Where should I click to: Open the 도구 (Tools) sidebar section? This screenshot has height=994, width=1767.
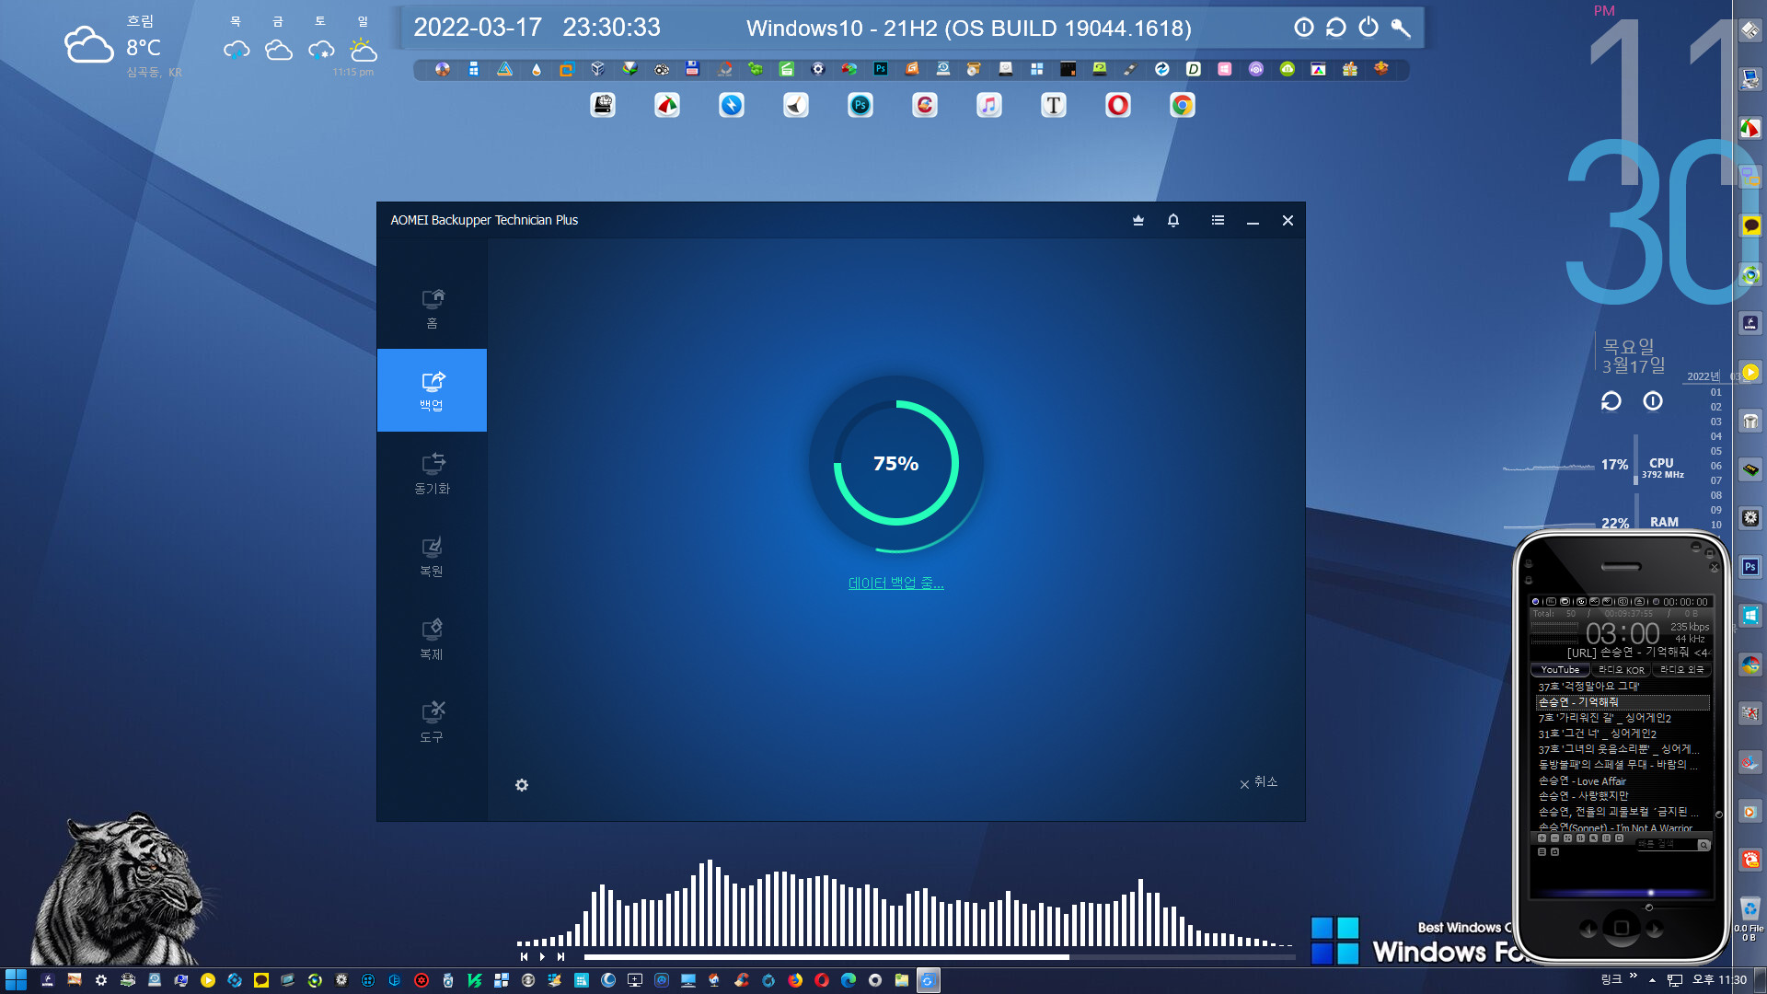(432, 722)
